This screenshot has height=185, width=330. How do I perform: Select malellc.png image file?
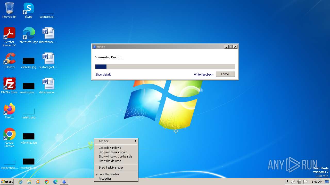(29, 113)
